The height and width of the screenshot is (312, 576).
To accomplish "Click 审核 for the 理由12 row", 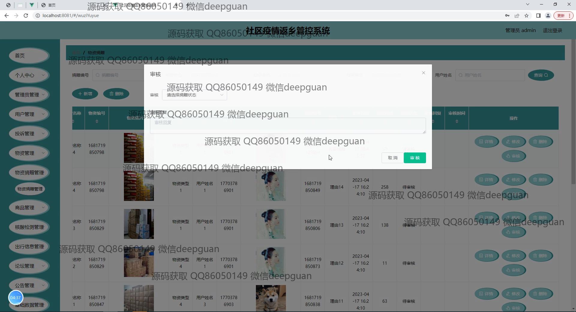I will coord(514,270).
